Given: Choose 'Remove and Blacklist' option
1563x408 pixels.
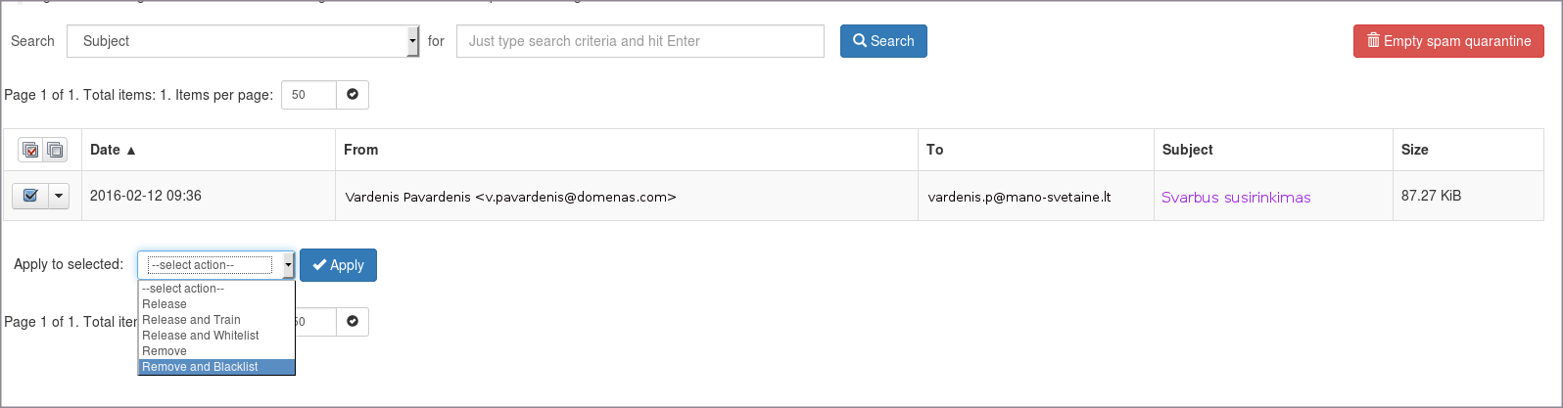Looking at the screenshot, I should tap(201, 367).
